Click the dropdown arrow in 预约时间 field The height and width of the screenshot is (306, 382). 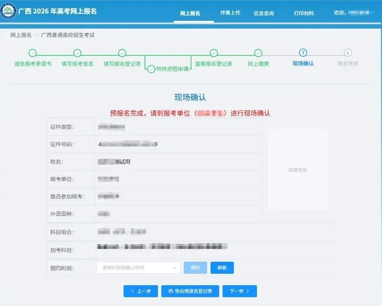pyautogui.click(x=174, y=268)
